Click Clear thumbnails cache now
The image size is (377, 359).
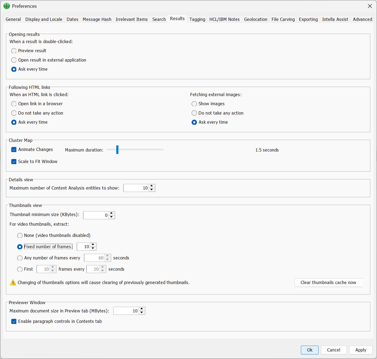pos(329,282)
